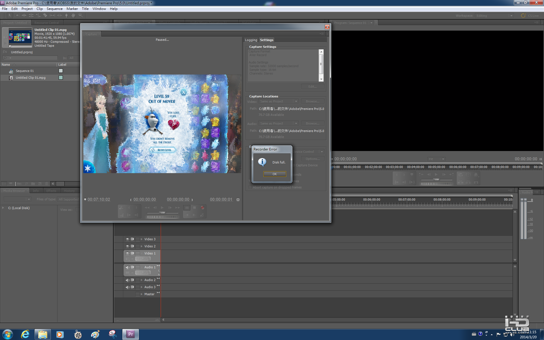Open Premiere Pro from the Windows taskbar
The width and height of the screenshot is (544, 340).
(x=131, y=334)
